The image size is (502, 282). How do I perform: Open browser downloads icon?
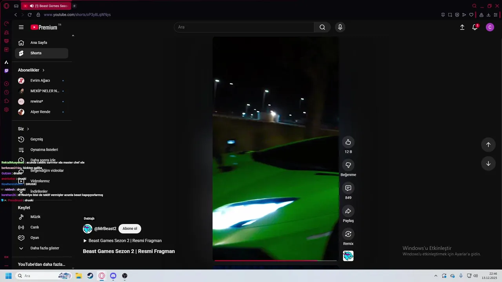[488, 15]
